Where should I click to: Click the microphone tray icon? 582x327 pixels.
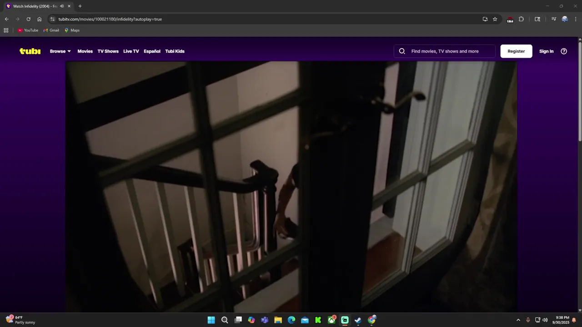[x=528, y=320]
